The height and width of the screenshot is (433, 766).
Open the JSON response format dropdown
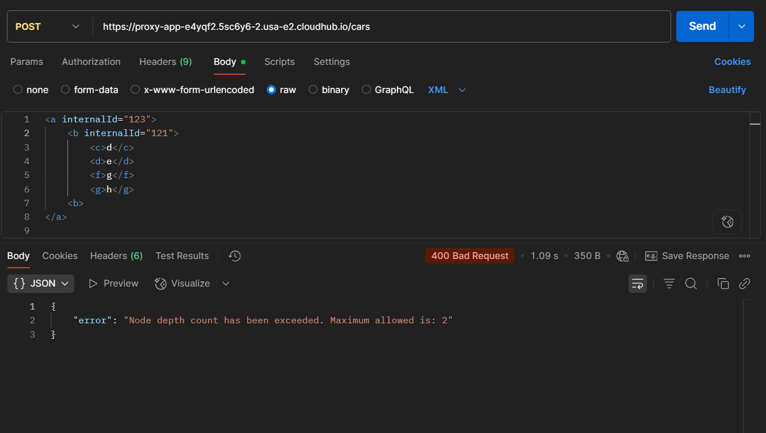[x=41, y=284]
